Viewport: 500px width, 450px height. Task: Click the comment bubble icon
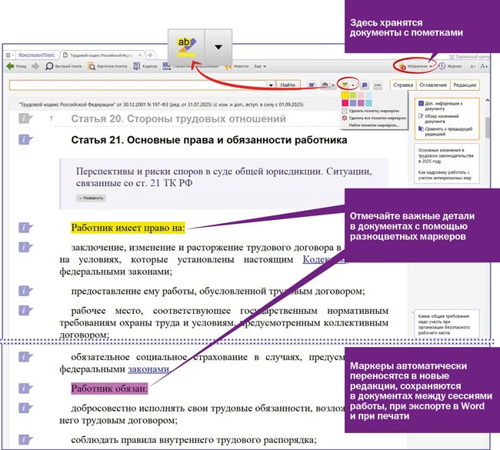(365, 84)
